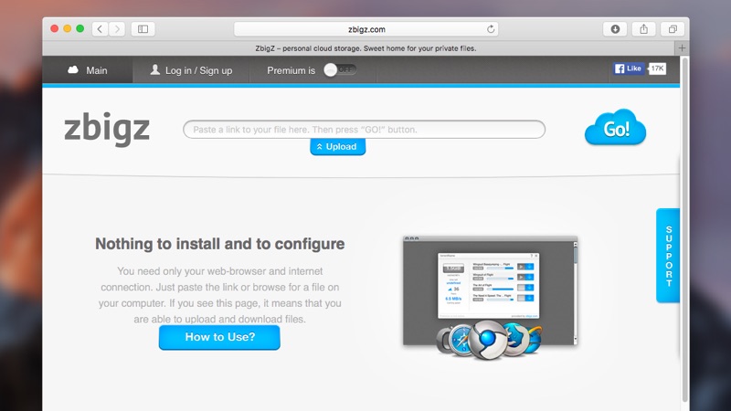Image resolution: width=731 pixels, height=411 pixels.
Task: Click the green full-screen window button
Action: coord(80,28)
